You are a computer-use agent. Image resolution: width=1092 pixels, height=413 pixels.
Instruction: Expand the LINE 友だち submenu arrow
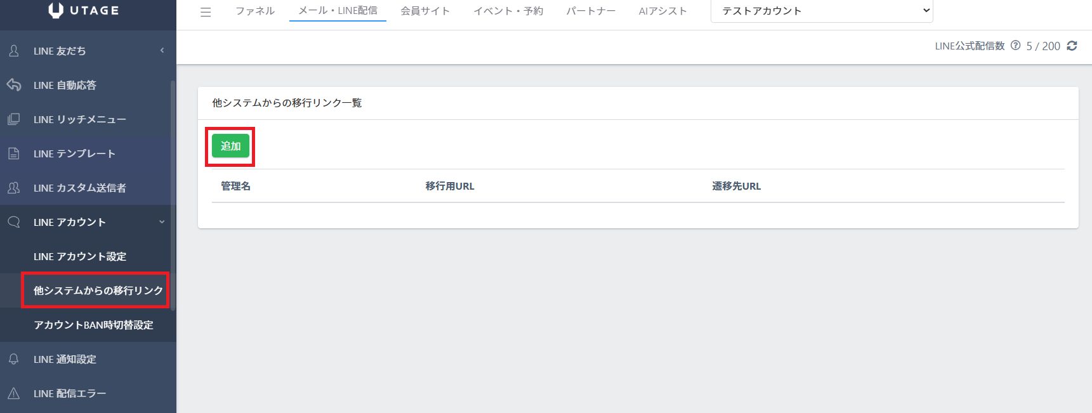[162, 51]
